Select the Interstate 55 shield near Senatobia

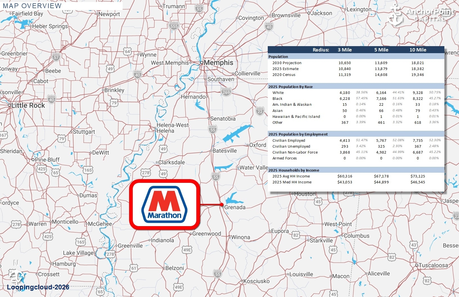tap(213, 130)
